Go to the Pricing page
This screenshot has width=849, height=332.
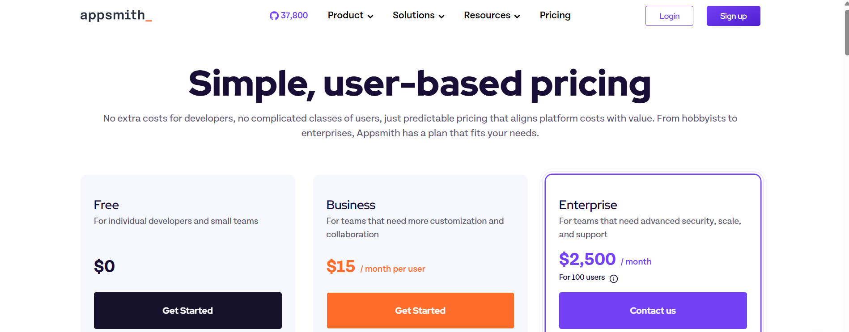555,16
